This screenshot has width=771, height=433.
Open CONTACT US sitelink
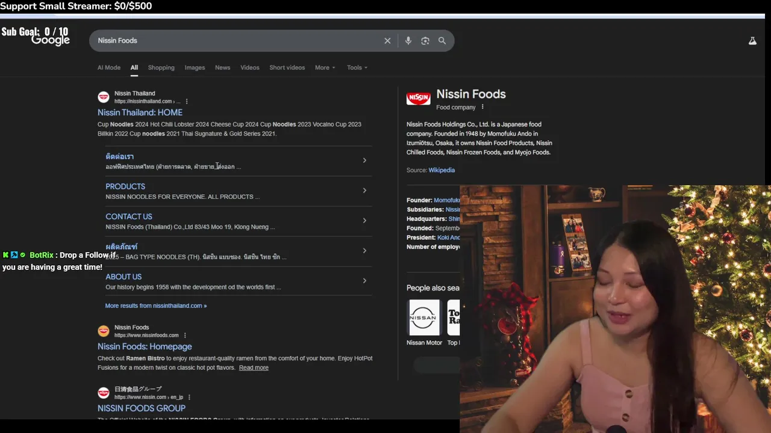[x=129, y=216]
